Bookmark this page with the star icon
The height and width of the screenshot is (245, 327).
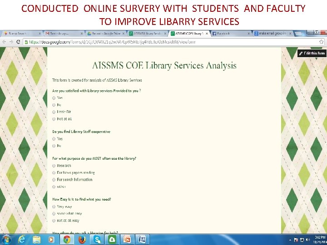[x=322, y=42]
